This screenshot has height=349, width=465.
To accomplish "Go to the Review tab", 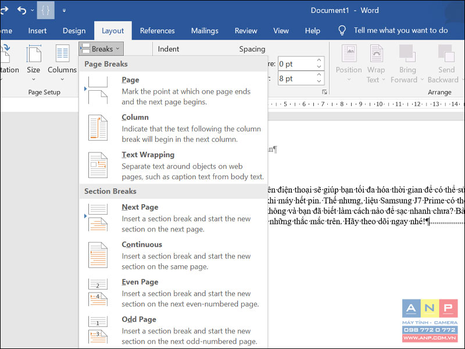I will point(246,31).
